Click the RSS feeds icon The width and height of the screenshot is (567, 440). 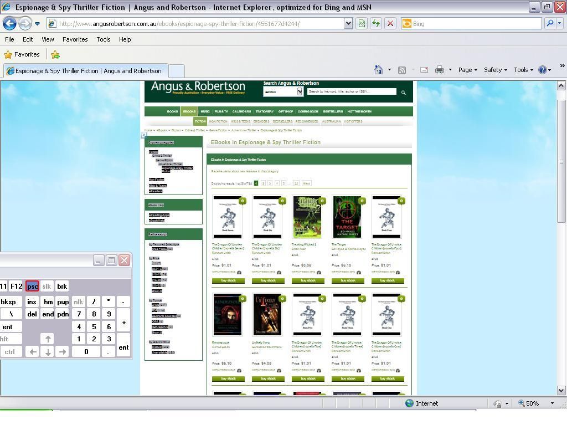click(402, 70)
